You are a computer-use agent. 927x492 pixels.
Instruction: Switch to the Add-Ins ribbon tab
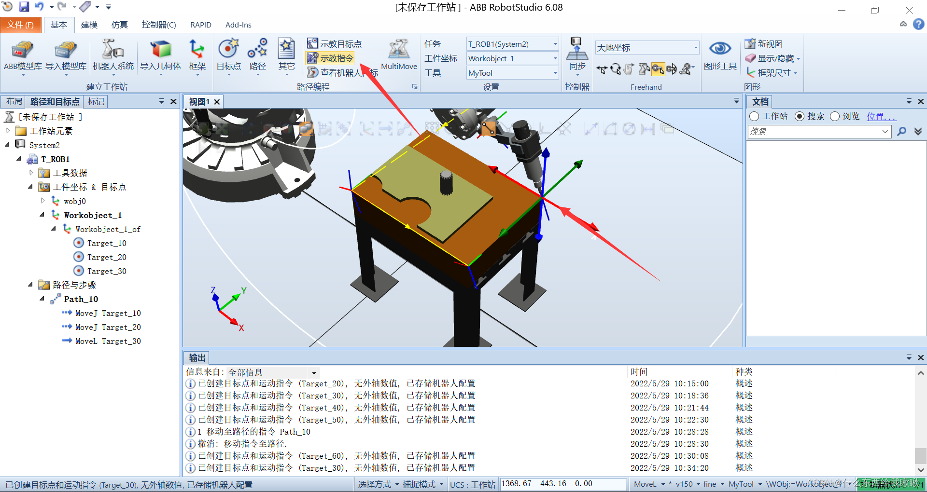pos(238,25)
